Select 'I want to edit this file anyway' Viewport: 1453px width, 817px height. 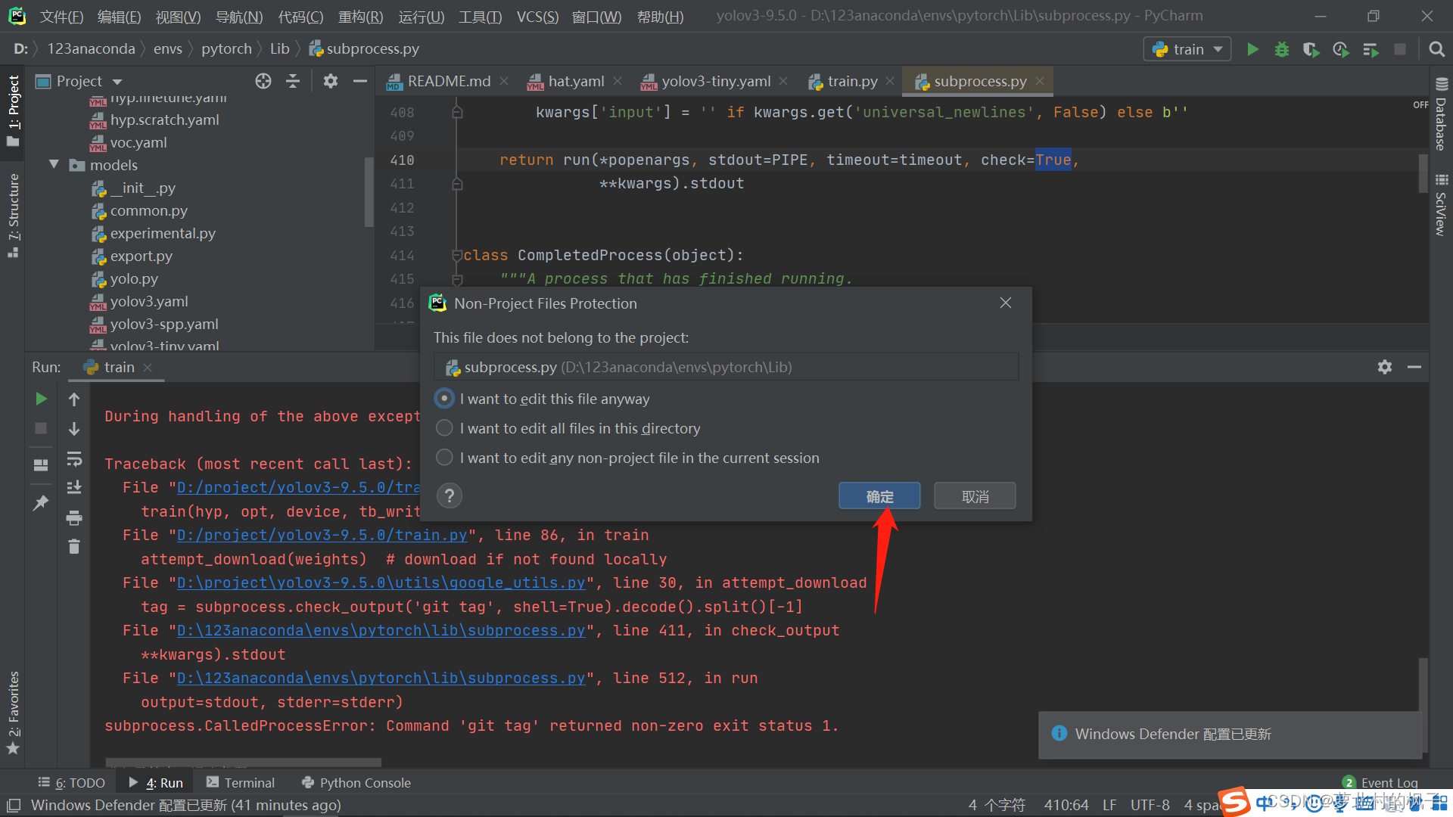pos(444,399)
